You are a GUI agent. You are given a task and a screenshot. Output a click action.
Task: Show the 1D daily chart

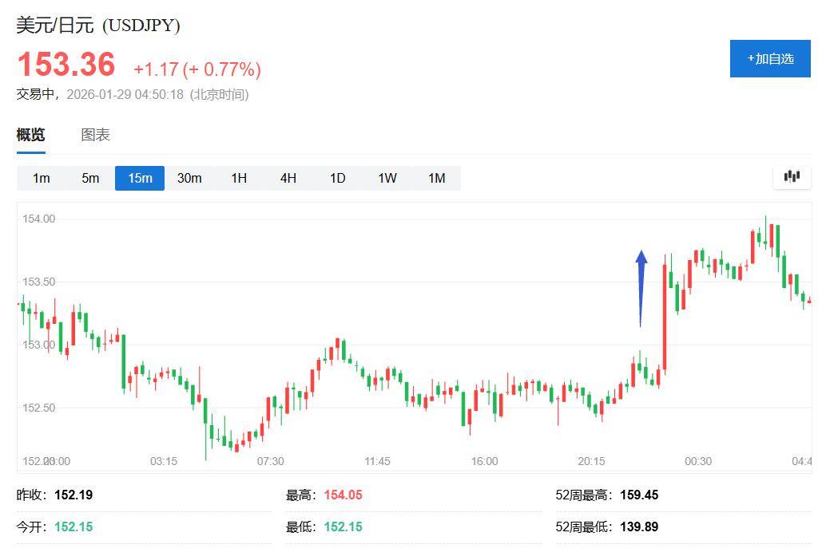[x=338, y=178]
